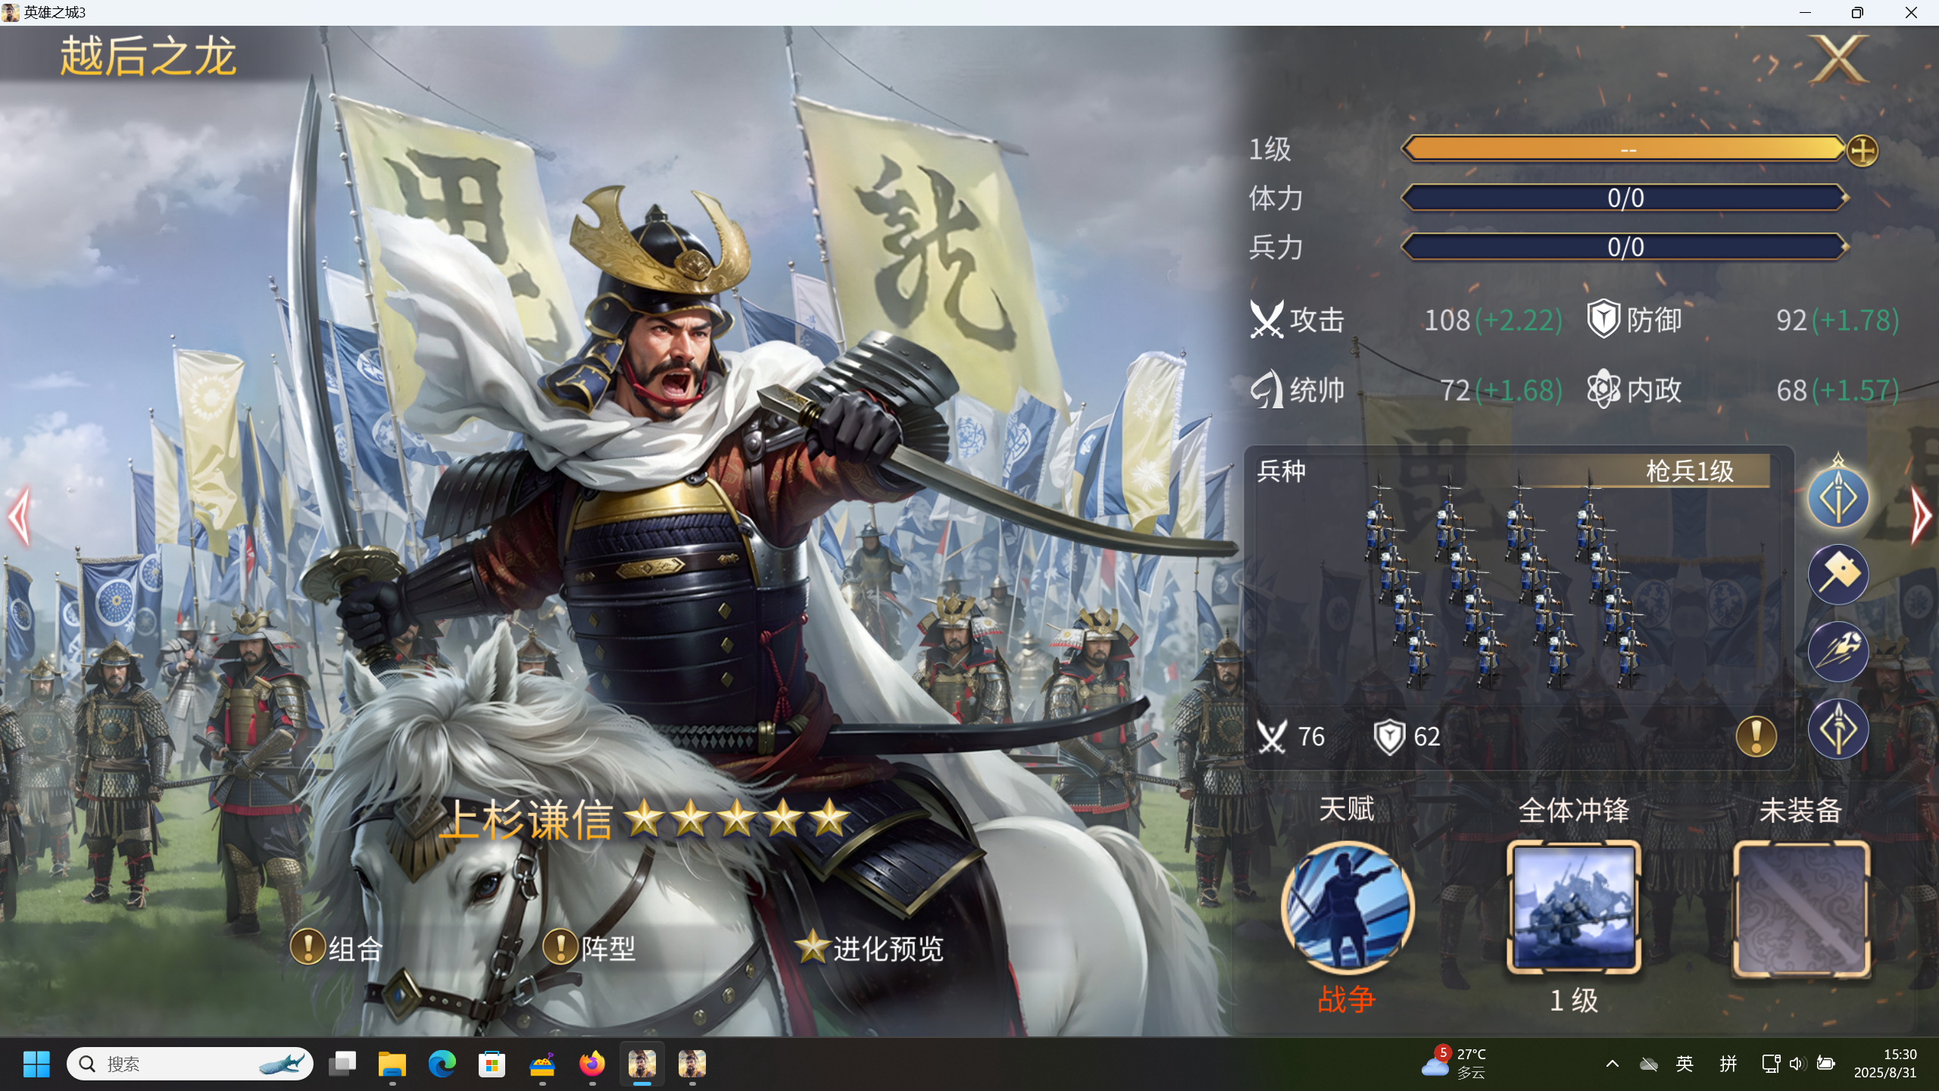Image resolution: width=1939 pixels, height=1091 pixels.
Task: Click the empty 未装备 equipment slot
Action: 1800,908
